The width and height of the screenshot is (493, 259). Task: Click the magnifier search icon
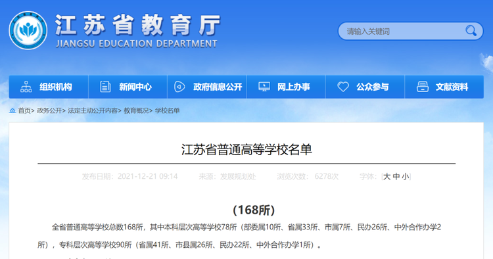coord(471,31)
